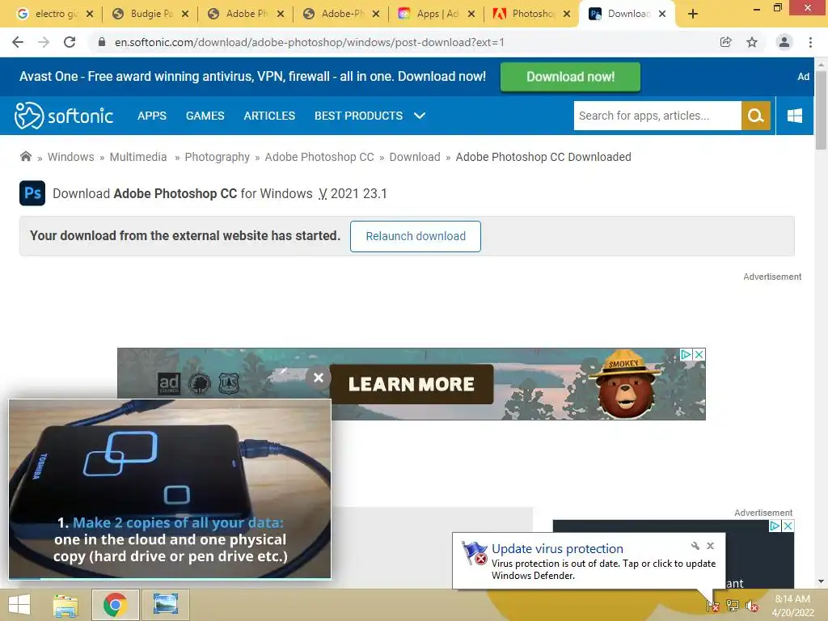Image resolution: width=828 pixels, height=621 pixels.
Task: Click the Photoshop Ps app icon
Action: tap(32, 192)
